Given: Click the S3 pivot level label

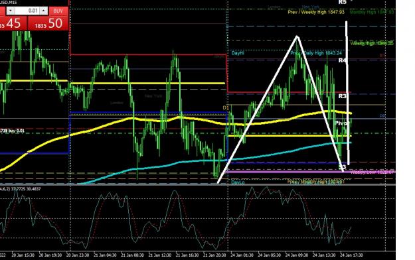Looking at the screenshot, I should pyautogui.click(x=343, y=167).
